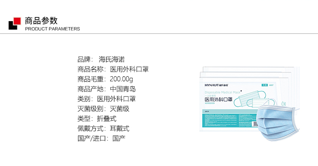Click the HYNAUT logo on the package
Viewport: 318px width, 166px height.
216,85
